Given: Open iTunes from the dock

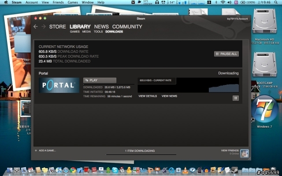Looking at the screenshot, I should pyautogui.click(x=59, y=170).
